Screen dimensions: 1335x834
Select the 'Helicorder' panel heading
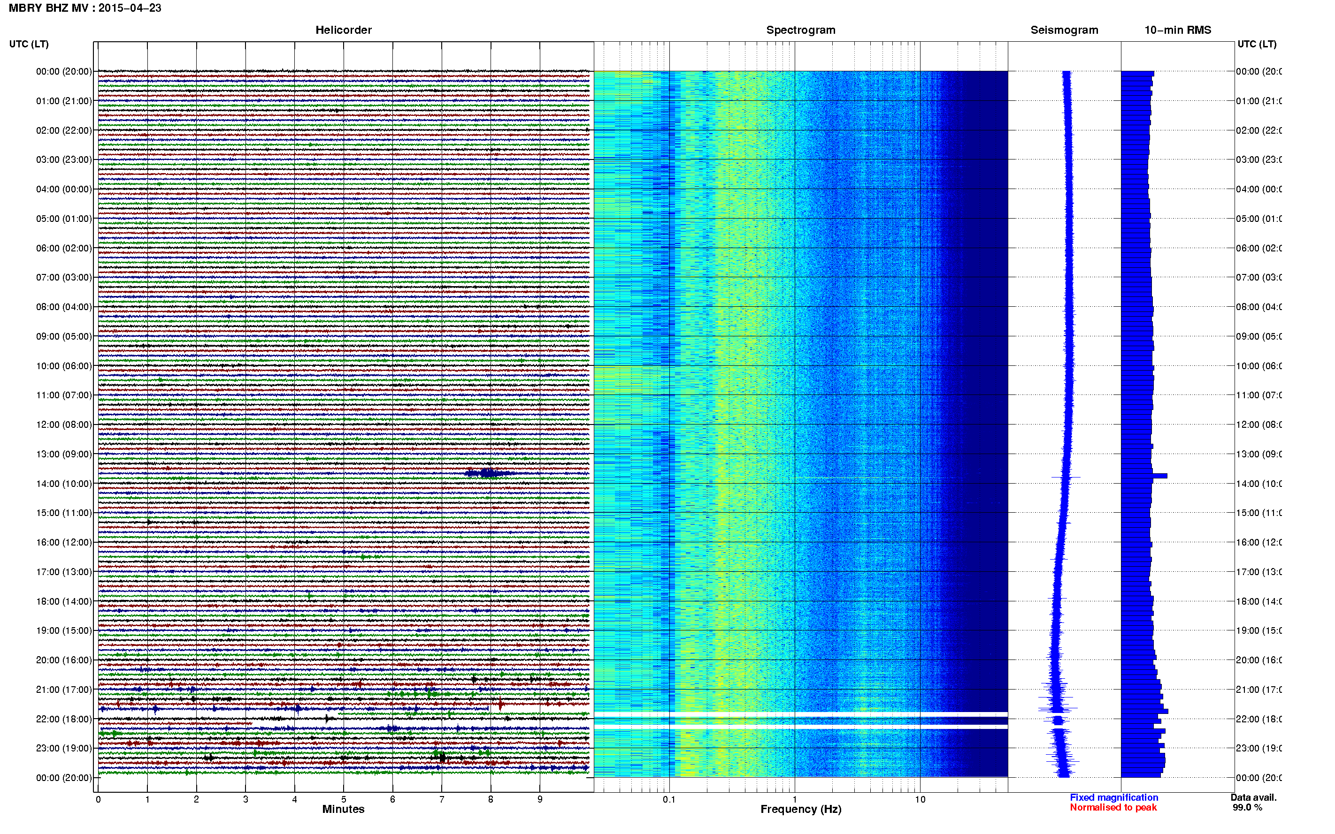coord(343,30)
